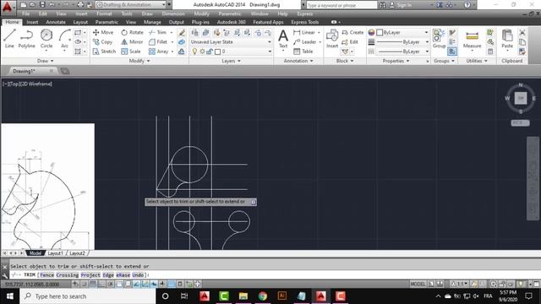541x304 pixels.
Task: Choose the Edge option in command line
Action: coord(108,275)
